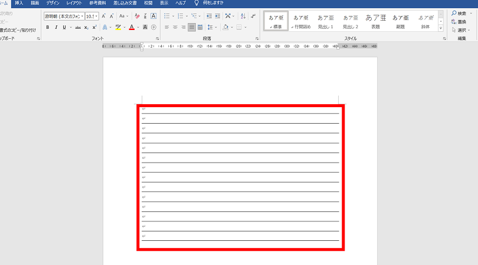This screenshot has height=265, width=478.
Task: Select 表題 (Title) style
Action: coord(375,21)
